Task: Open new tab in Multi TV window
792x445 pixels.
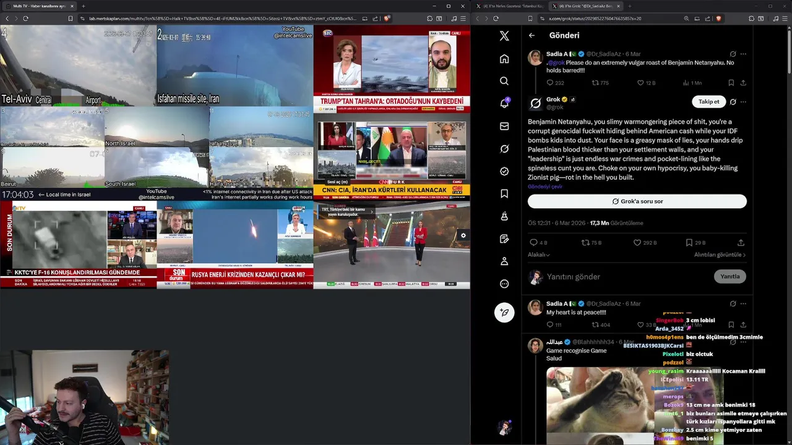Action: pyautogui.click(x=83, y=6)
